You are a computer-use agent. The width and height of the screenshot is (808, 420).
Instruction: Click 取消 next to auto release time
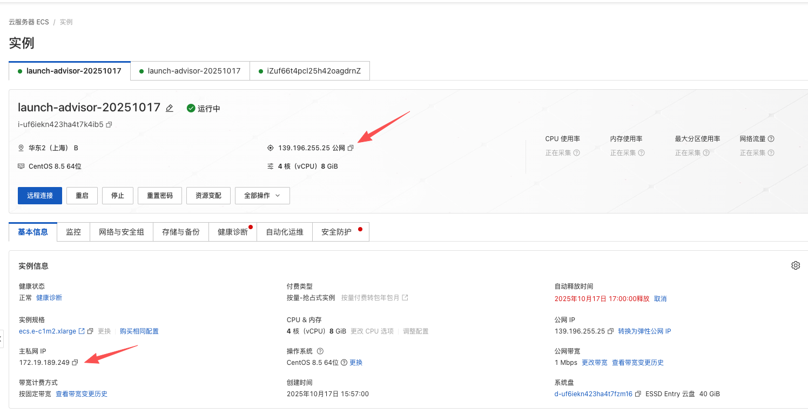660,299
